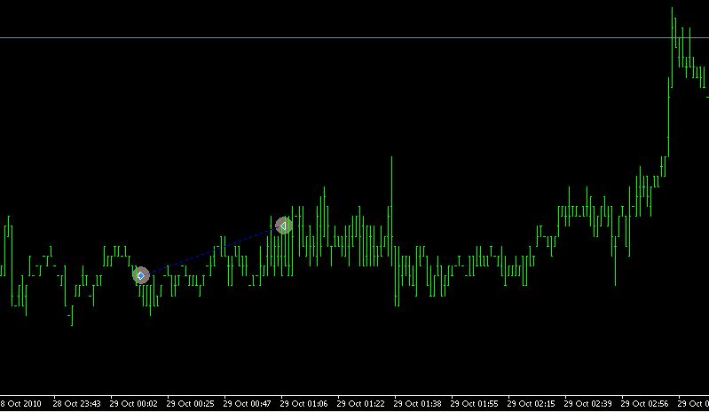Select the dashed blue line joining trade markers
The image size is (709, 412).
(x=212, y=250)
